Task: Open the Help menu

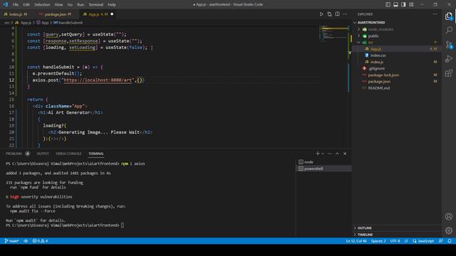Action: (112, 5)
